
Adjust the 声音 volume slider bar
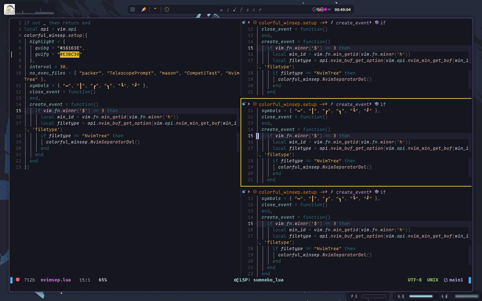point(374,296)
